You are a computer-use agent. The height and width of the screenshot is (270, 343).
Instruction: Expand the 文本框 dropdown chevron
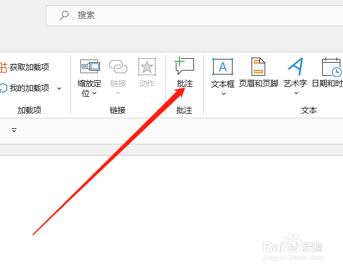tap(223, 93)
